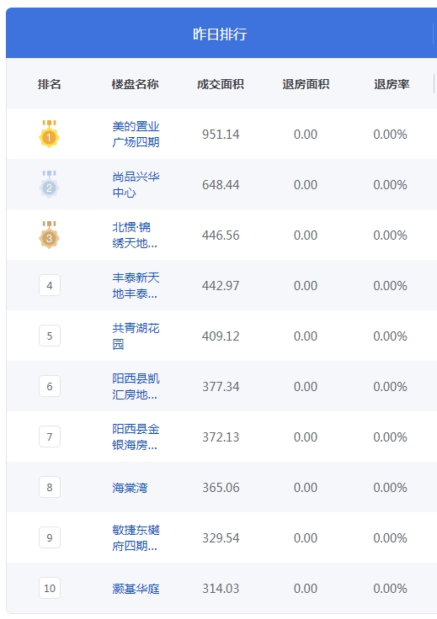This screenshot has width=437, height=619.
Task: Open the 丰泰新天地丰泰 property link
Action: point(136,286)
